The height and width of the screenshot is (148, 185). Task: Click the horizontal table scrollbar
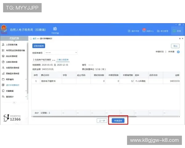[84, 117]
